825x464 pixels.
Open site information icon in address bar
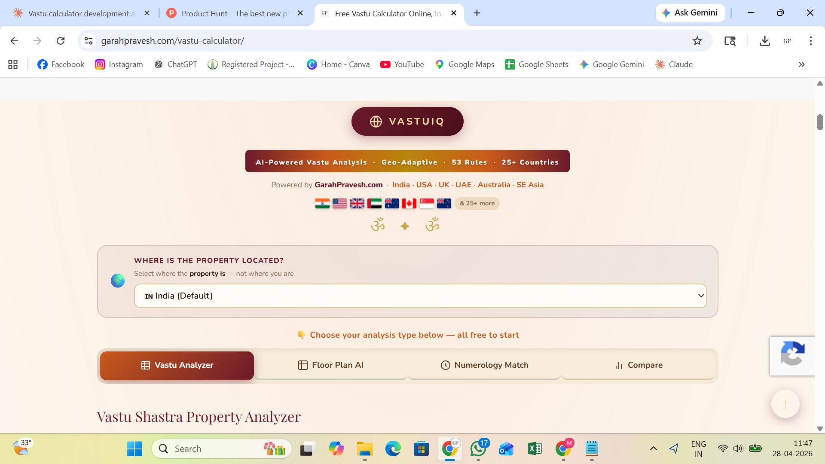[x=89, y=41]
